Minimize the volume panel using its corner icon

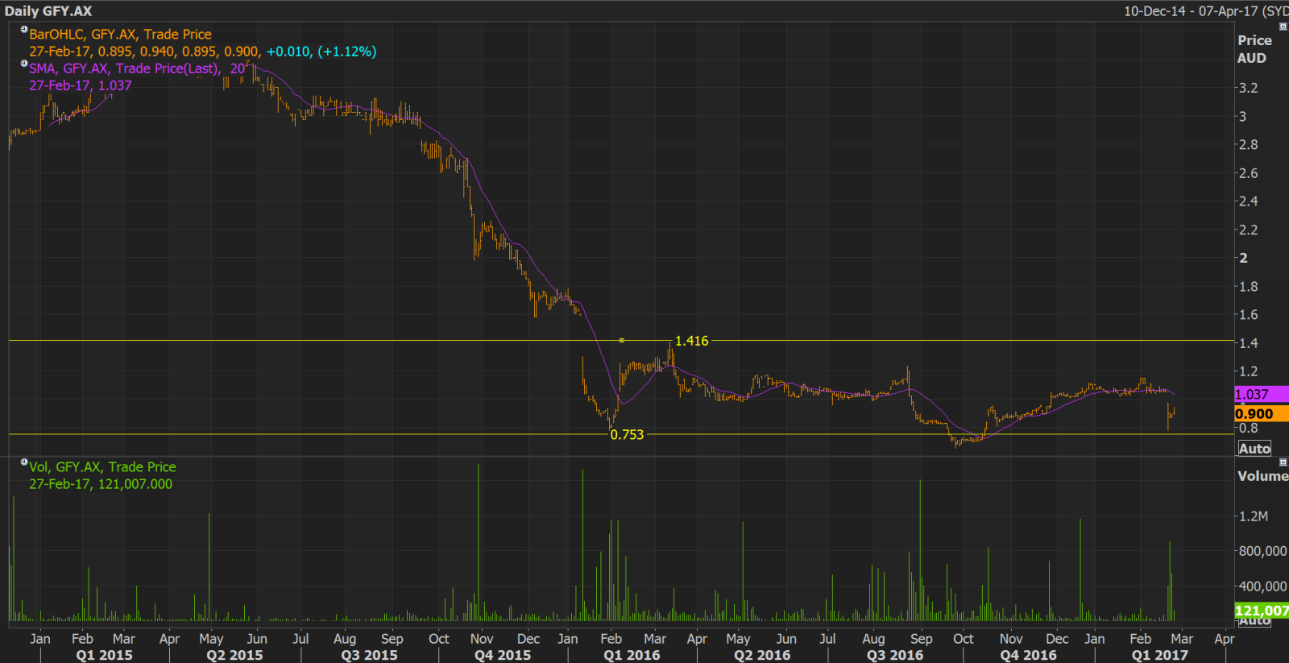1283,462
